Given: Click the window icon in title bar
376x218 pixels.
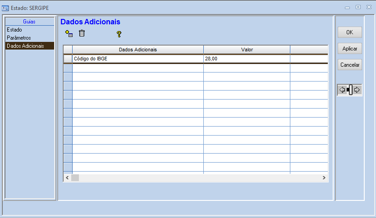Looking at the screenshot, I should coord(5,7).
